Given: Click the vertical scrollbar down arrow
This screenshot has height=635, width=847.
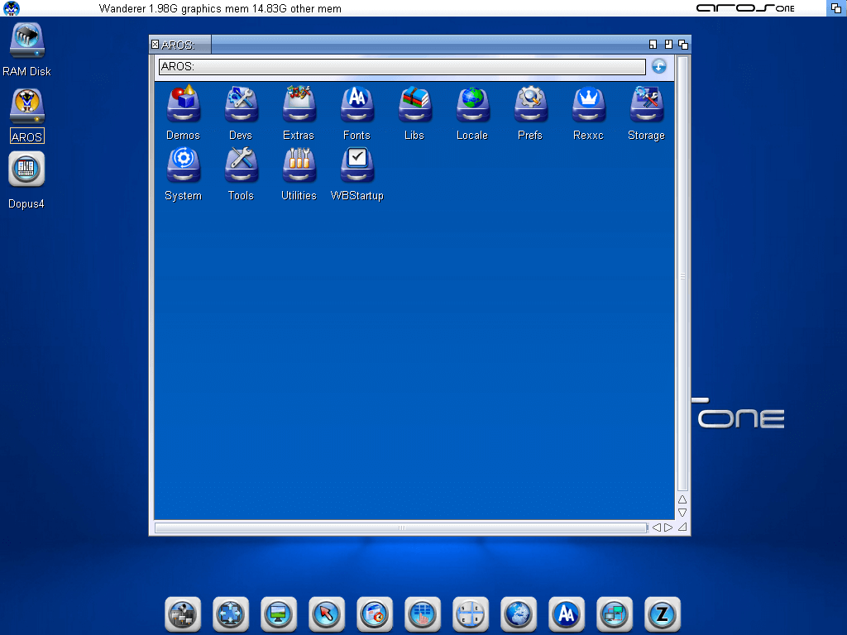Looking at the screenshot, I should pyautogui.click(x=682, y=513).
